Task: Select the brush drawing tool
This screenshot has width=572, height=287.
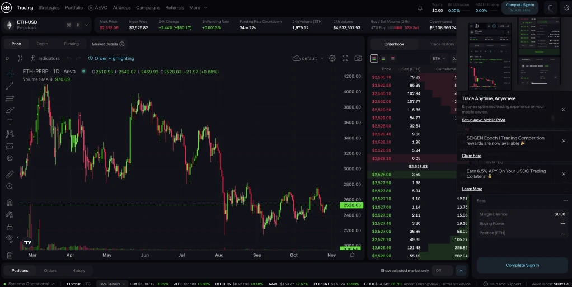Action: [x=10, y=110]
